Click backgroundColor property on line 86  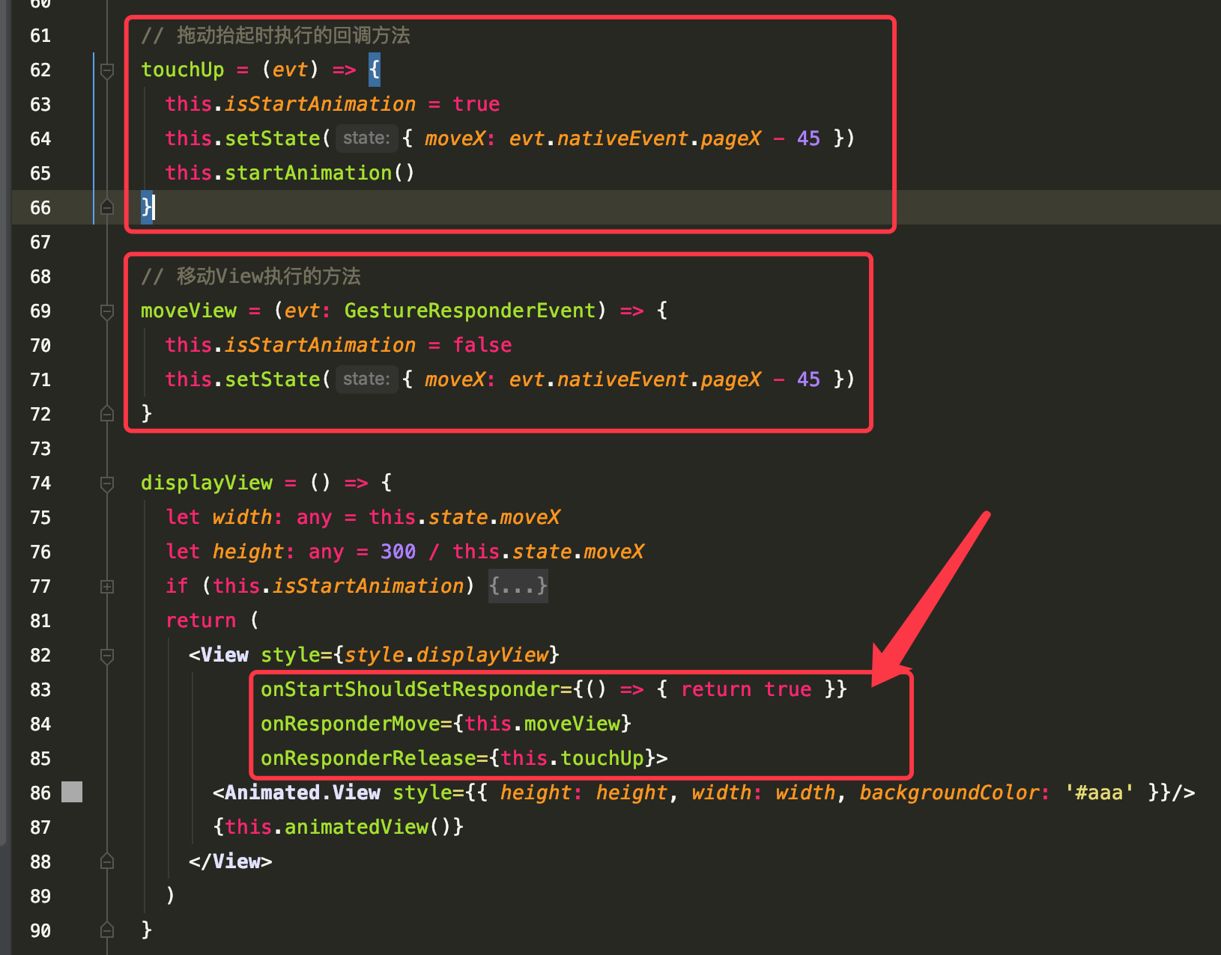point(949,793)
